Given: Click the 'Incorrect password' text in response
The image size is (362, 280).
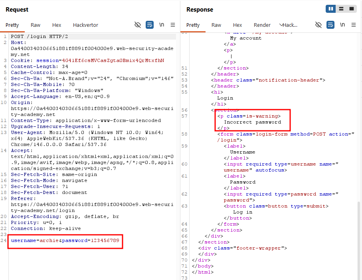Looking at the screenshot, I should click(x=253, y=122).
